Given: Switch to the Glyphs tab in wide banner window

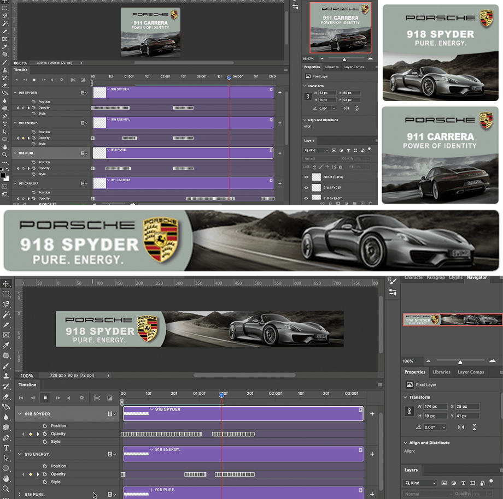Looking at the screenshot, I should pyautogui.click(x=455, y=277).
